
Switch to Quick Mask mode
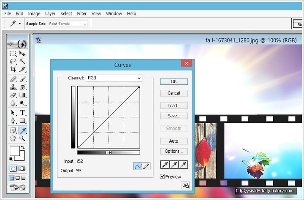coord(22,168)
